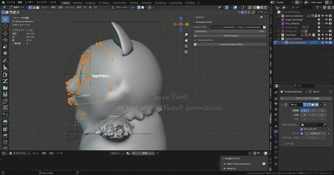This screenshot has height=175, width=334.
Task: Open the ファイル menu
Action: point(11,2)
